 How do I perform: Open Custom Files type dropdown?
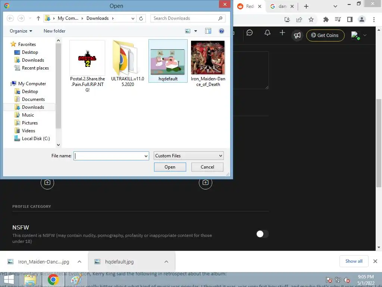188,156
